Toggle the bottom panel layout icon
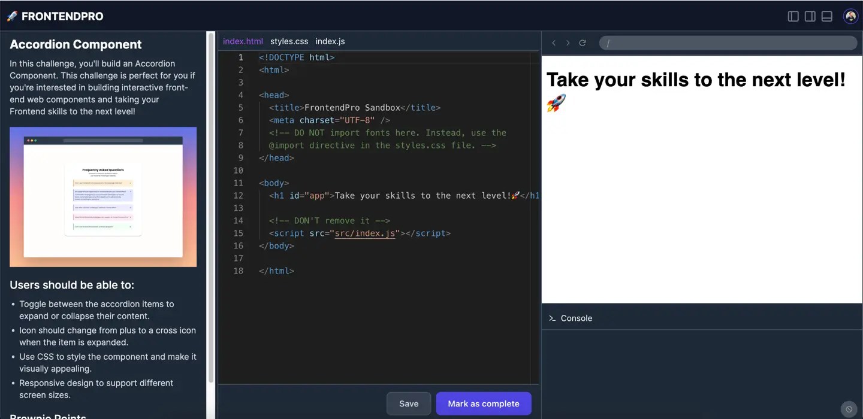This screenshot has width=863, height=419. 826,16
